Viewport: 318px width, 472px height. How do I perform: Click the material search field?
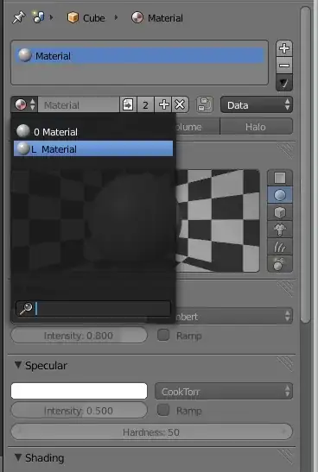pos(93,309)
